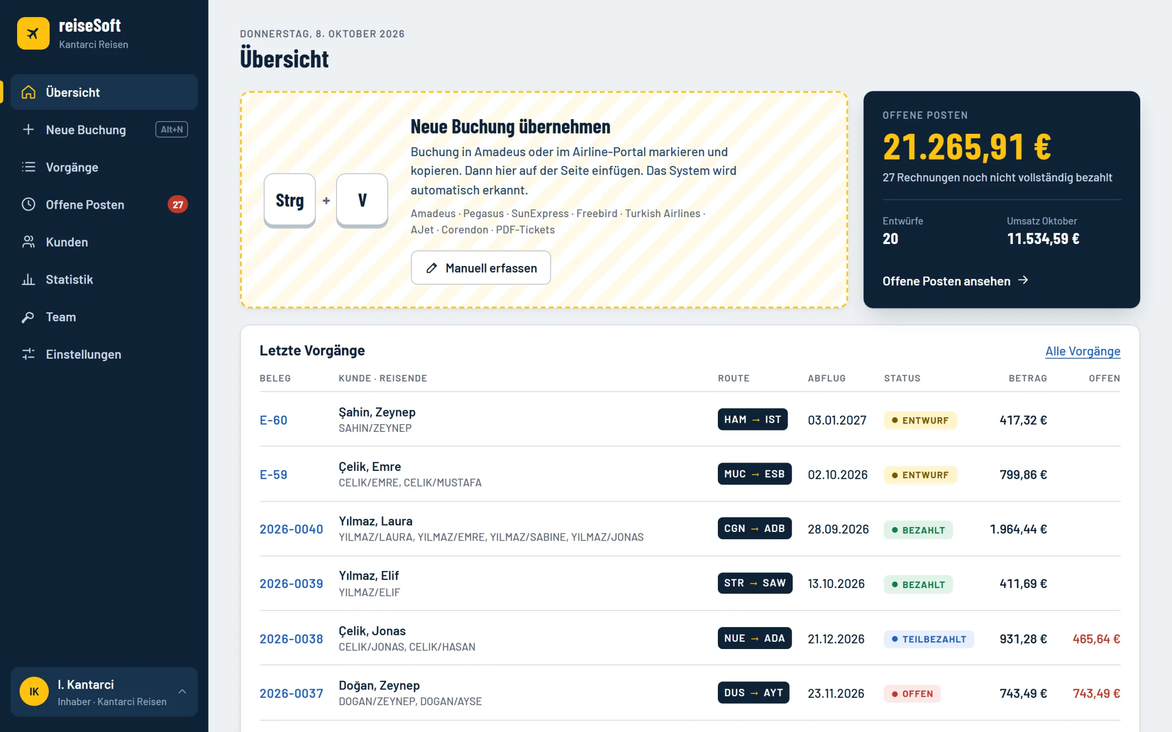This screenshot has width=1172, height=732.
Task: Click the Manuell erfassen button
Action: pyautogui.click(x=481, y=268)
